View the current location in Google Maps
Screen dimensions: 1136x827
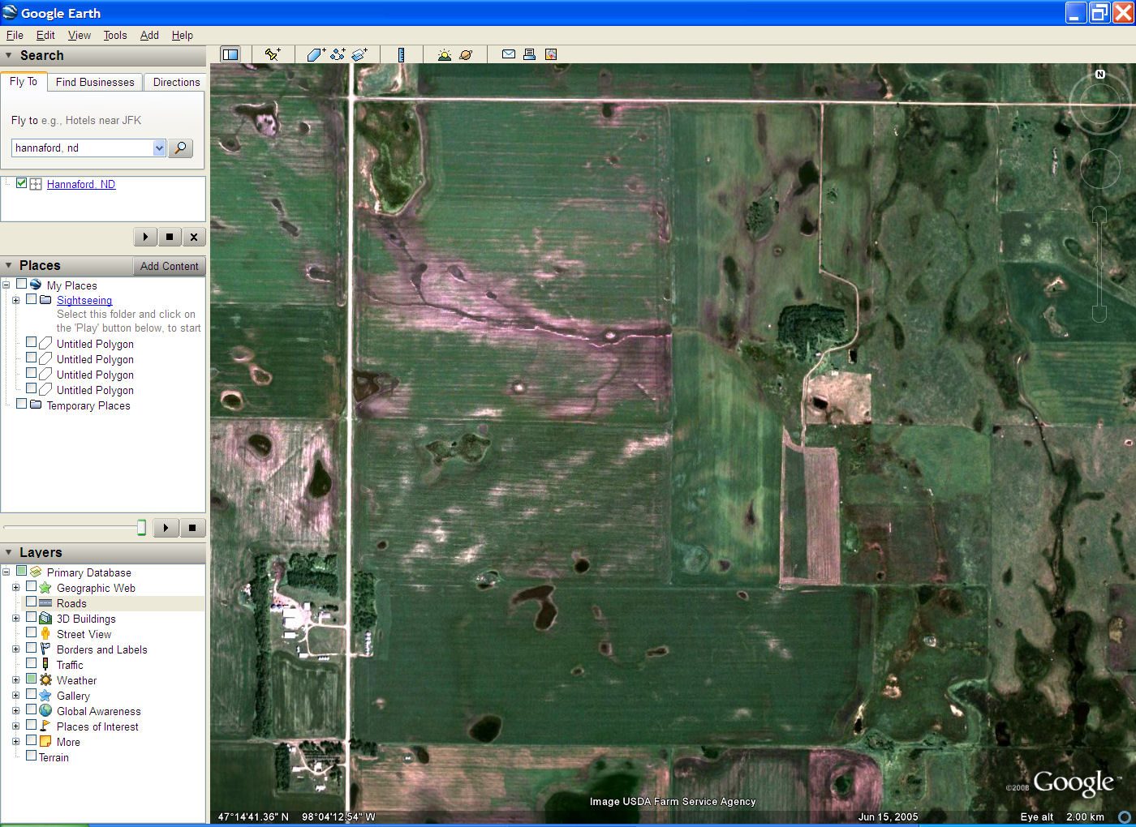coord(551,54)
